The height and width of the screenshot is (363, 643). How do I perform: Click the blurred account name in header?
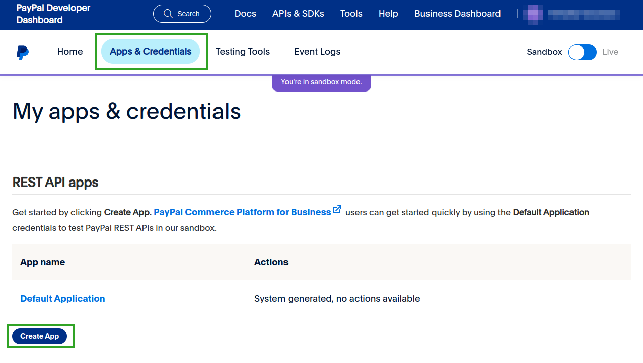click(584, 14)
